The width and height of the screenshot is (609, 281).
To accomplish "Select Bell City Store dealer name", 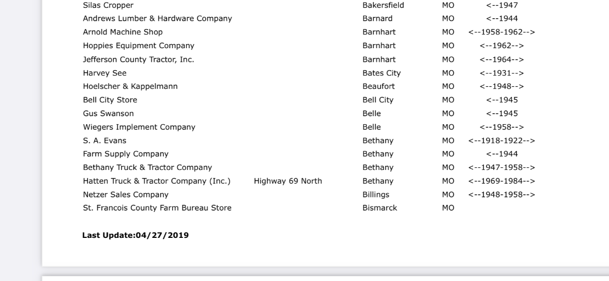I will (110, 100).
